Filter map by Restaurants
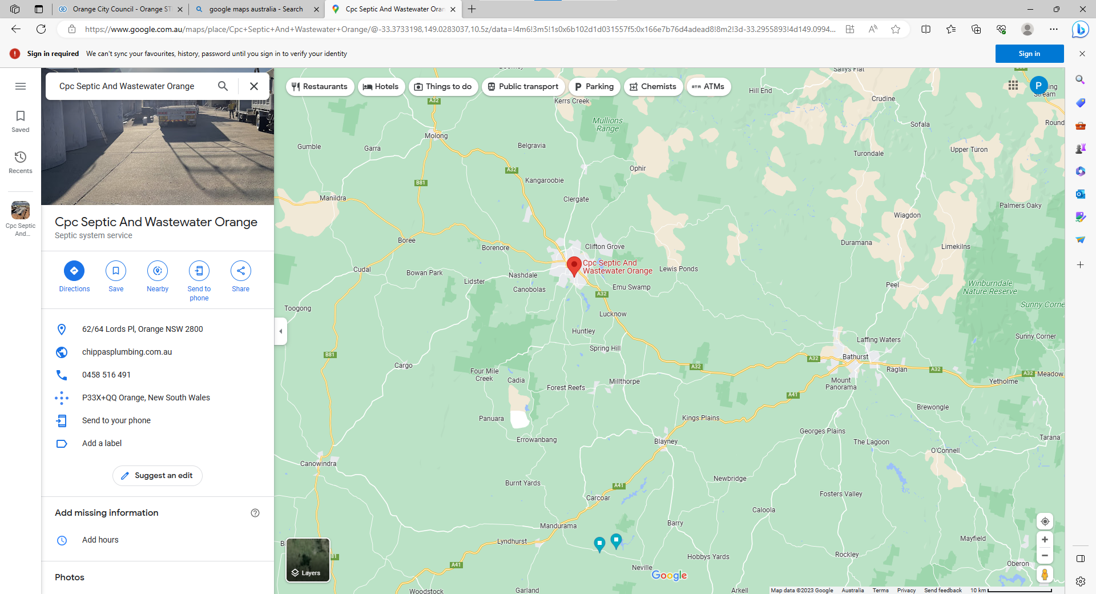 (320, 87)
